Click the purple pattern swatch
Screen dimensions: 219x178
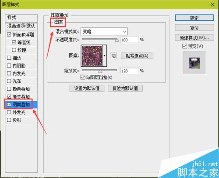pyautogui.click(x=92, y=56)
